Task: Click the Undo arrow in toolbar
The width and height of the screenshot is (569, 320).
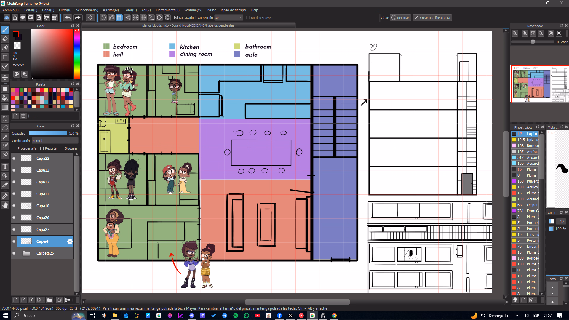Action: [68, 18]
